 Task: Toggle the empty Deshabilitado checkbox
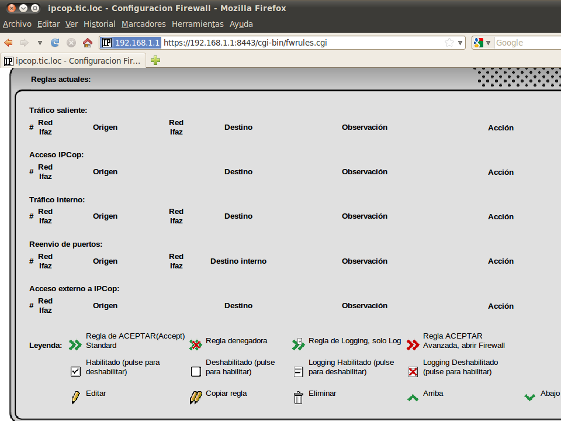[x=196, y=371]
